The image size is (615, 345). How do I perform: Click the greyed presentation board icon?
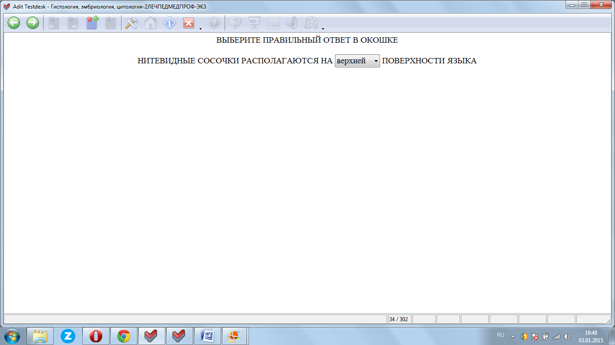point(254,23)
